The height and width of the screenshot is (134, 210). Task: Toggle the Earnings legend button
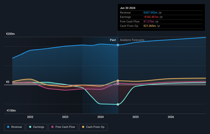tap(37, 127)
